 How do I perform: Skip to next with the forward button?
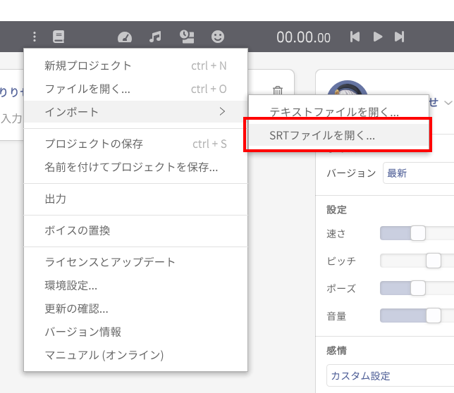pyautogui.click(x=399, y=37)
